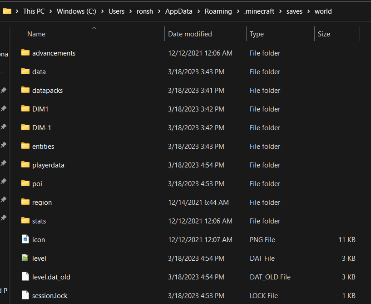Click the data folder icon
Viewport: 371px width, 304px height.
pos(25,71)
